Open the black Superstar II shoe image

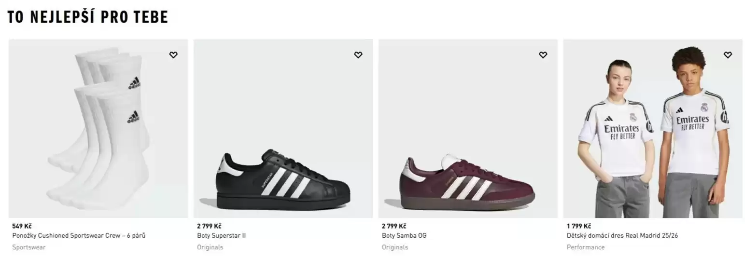tap(283, 128)
